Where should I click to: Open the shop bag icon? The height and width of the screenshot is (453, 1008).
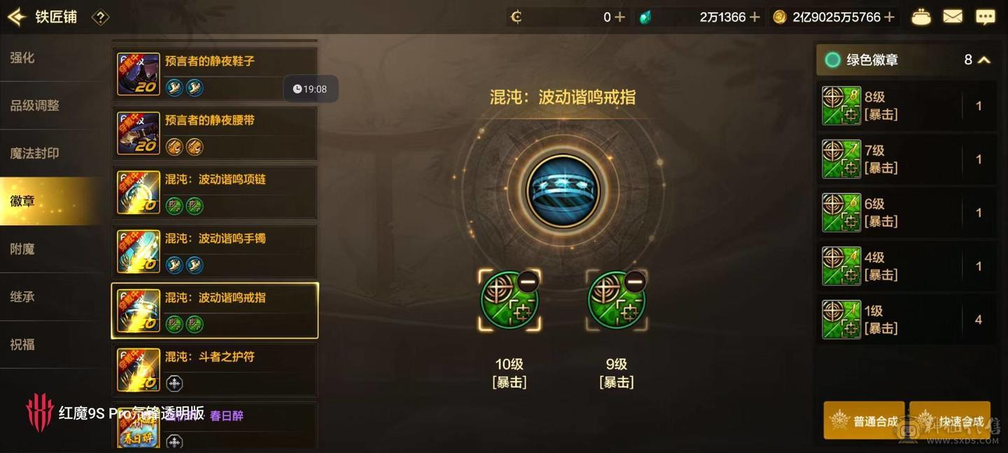(x=921, y=17)
